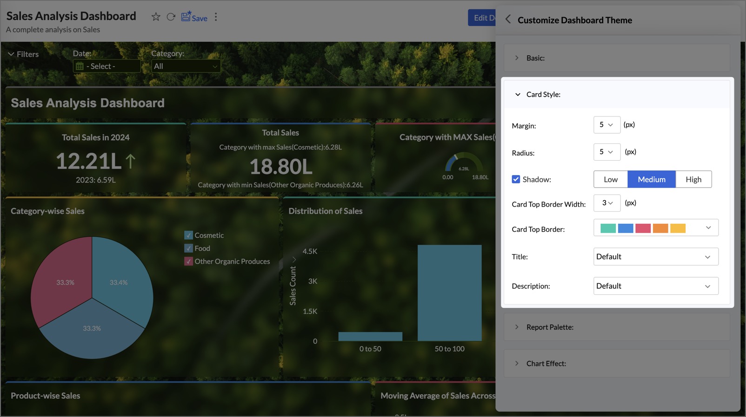This screenshot has height=417, width=746.
Task: Open the three-dot more options menu
Action: (216, 17)
